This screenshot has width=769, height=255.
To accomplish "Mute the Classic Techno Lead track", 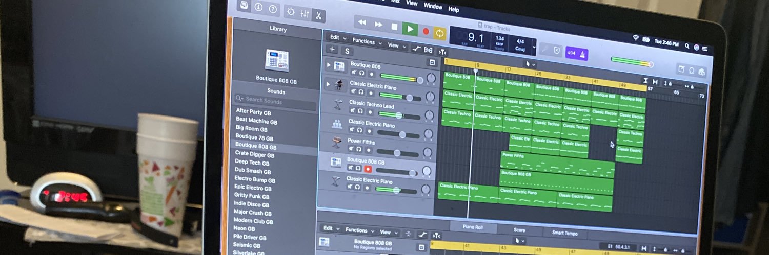I will click(353, 110).
